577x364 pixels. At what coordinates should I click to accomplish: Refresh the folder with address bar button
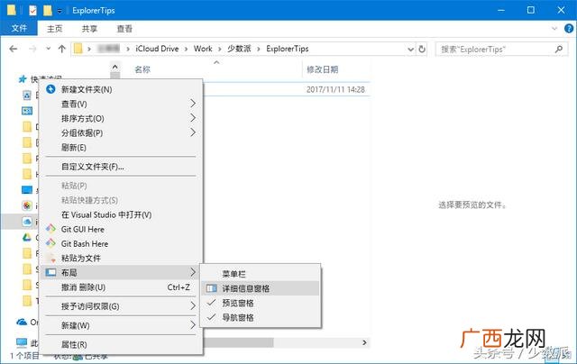(422, 49)
